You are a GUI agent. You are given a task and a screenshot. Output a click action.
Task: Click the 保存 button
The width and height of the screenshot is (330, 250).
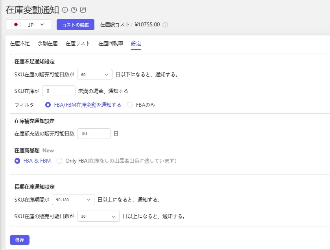20,240
